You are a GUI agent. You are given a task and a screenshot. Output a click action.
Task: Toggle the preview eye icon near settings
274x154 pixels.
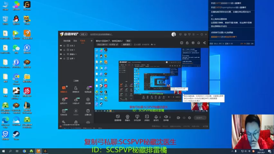tap(184, 118)
